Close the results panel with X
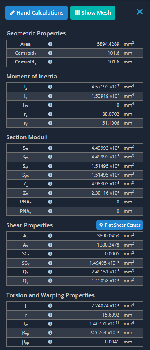Viewport: 150px width, 350px height. pos(140,12)
